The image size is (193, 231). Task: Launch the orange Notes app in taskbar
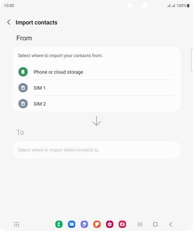pos(97,224)
